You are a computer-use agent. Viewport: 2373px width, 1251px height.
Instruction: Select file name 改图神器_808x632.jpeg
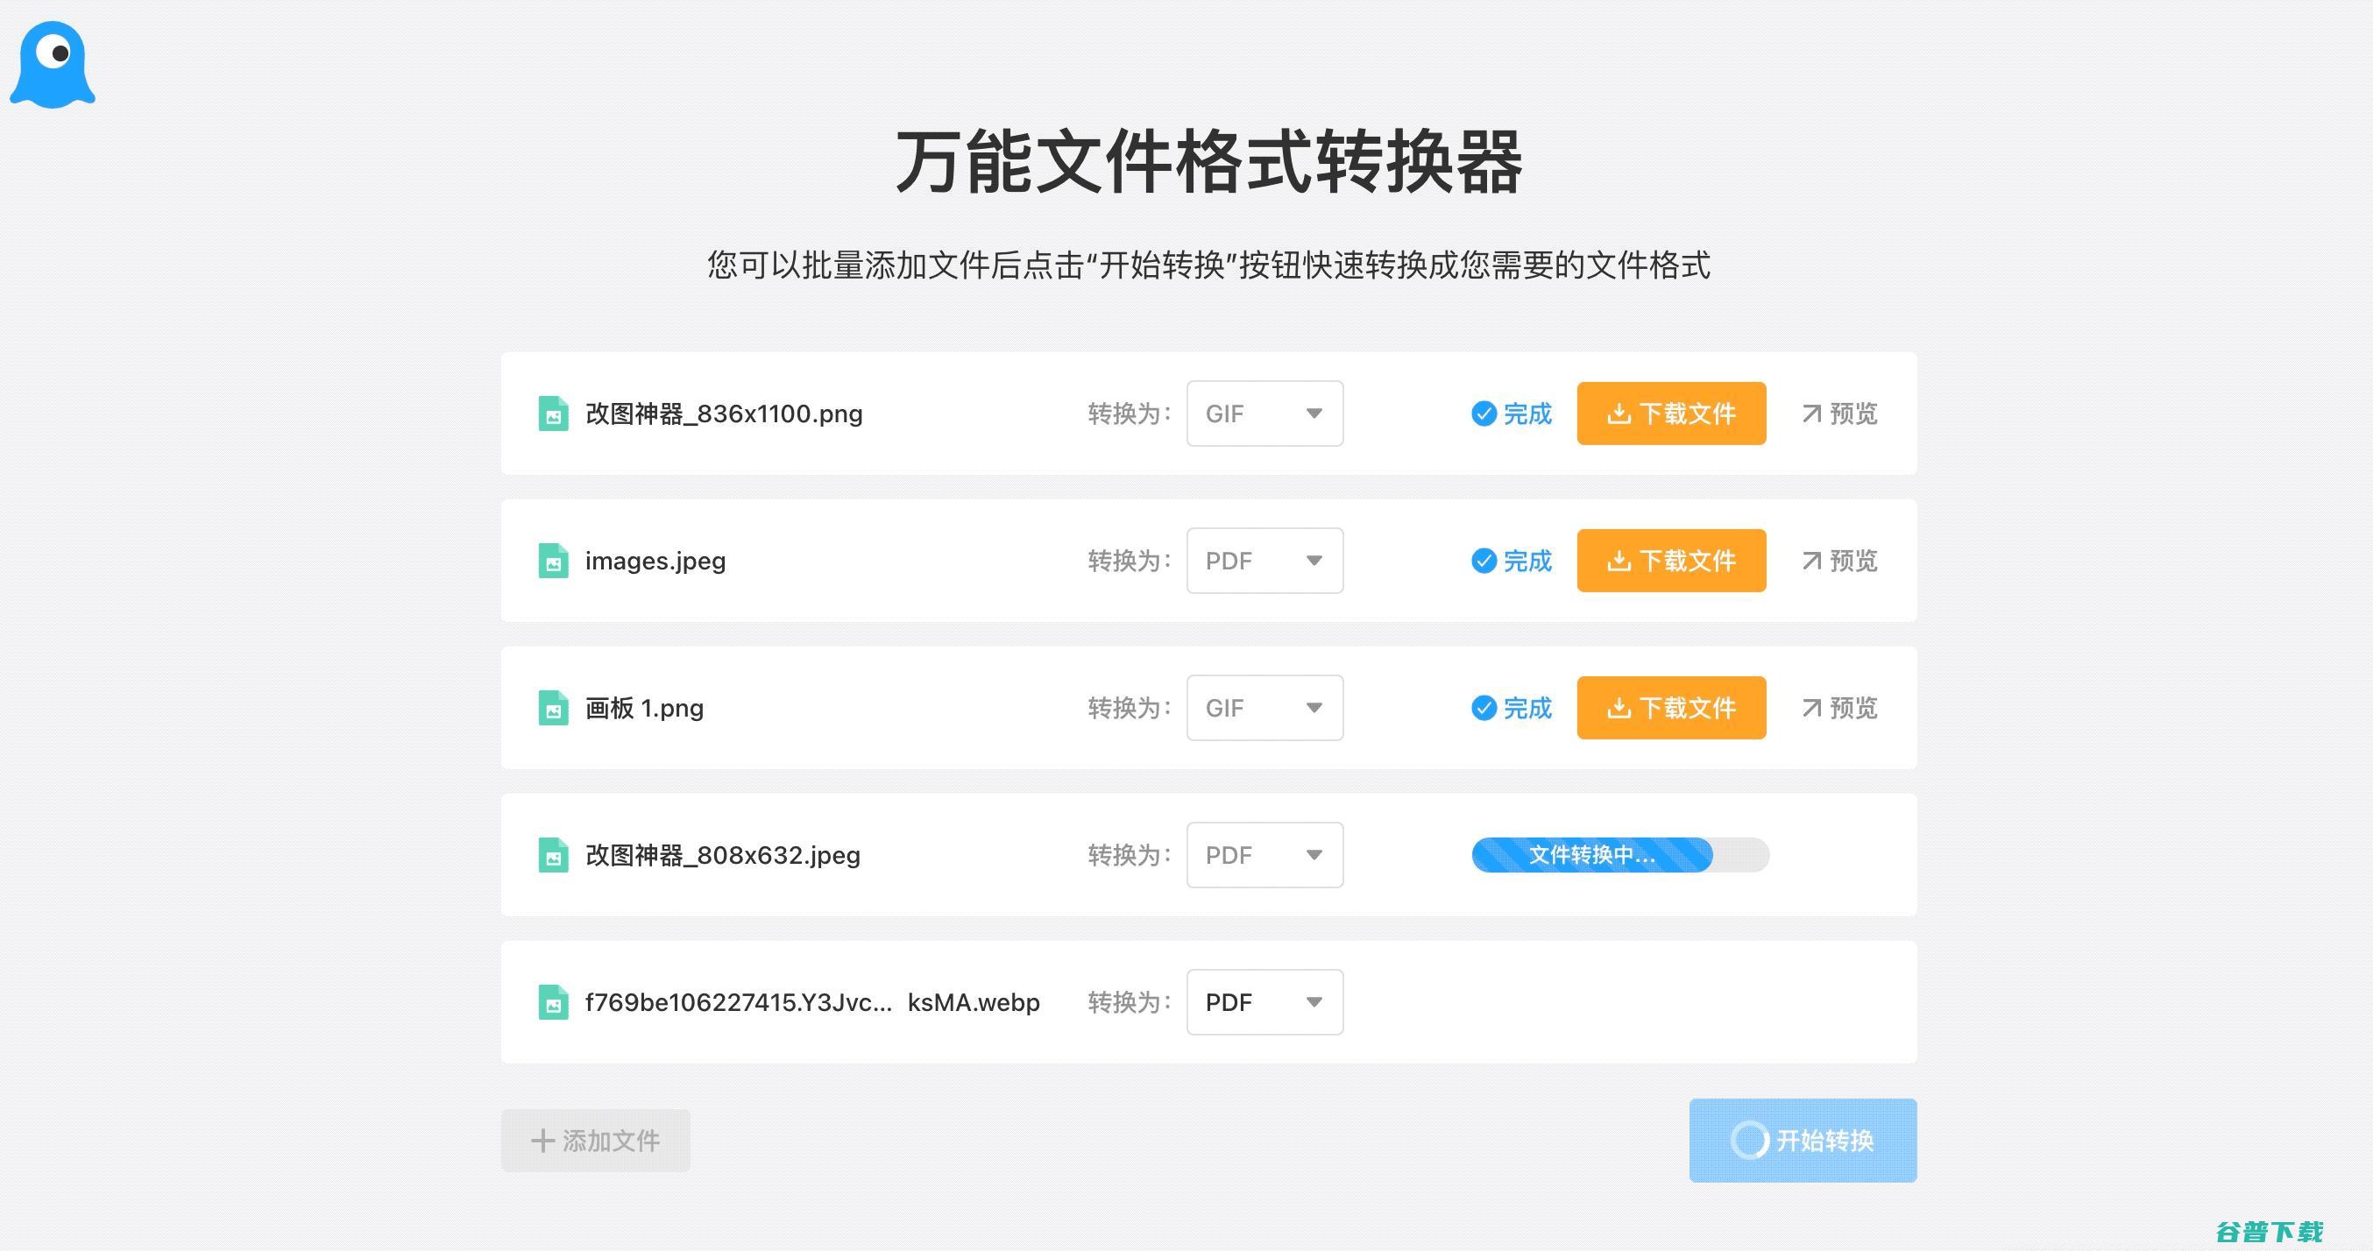pyautogui.click(x=723, y=855)
